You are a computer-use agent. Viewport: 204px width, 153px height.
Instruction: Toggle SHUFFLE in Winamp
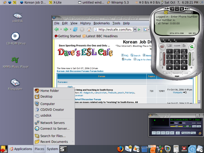pyautogui.click(x=186, y=133)
